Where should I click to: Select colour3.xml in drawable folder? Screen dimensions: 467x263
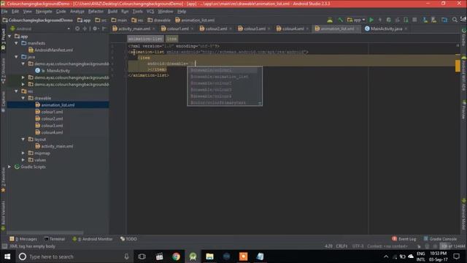(49, 126)
